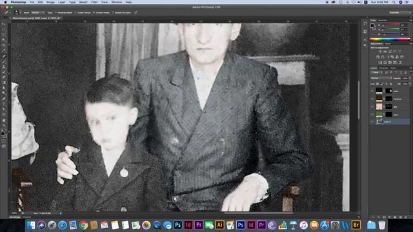This screenshot has width=413, height=232.
Task: Hide the black fill layer
Action: (x=372, y=91)
